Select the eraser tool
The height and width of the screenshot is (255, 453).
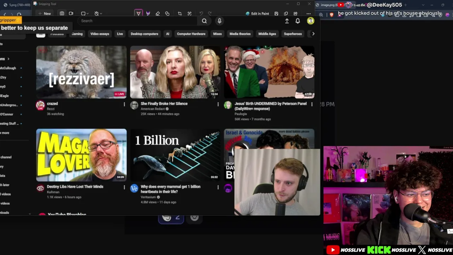pos(157,13)
